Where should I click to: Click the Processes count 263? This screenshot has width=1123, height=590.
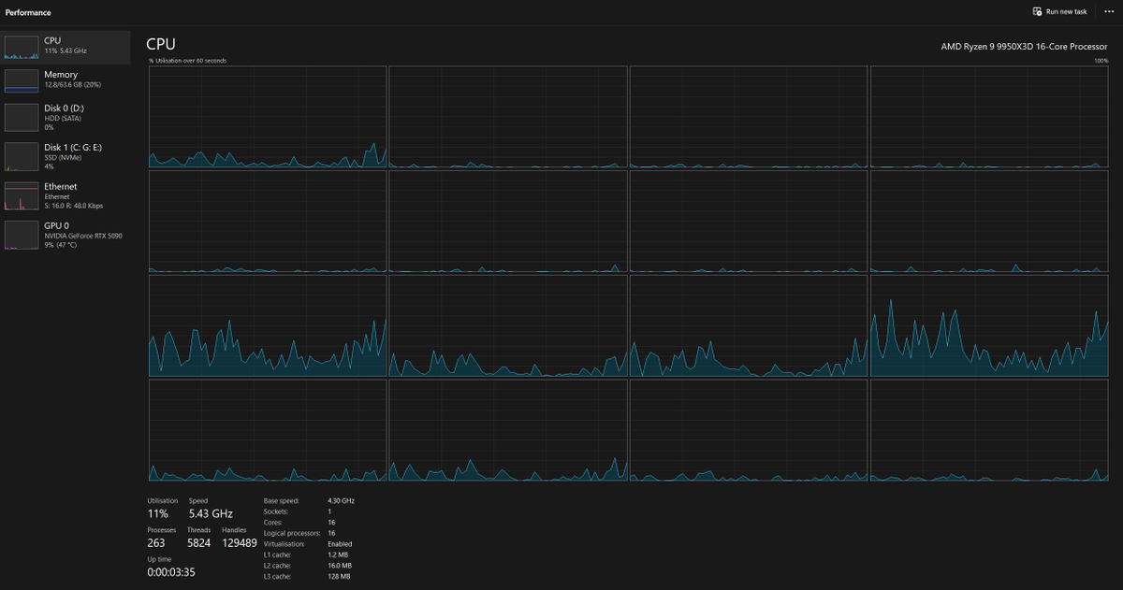[x=155, y=542]
